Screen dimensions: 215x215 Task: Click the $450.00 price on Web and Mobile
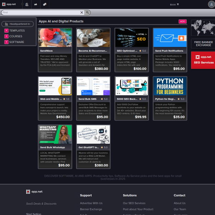[63, 117]
